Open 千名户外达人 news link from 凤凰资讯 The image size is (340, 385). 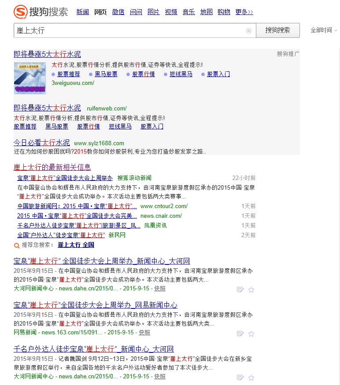(x=79, y=225)
